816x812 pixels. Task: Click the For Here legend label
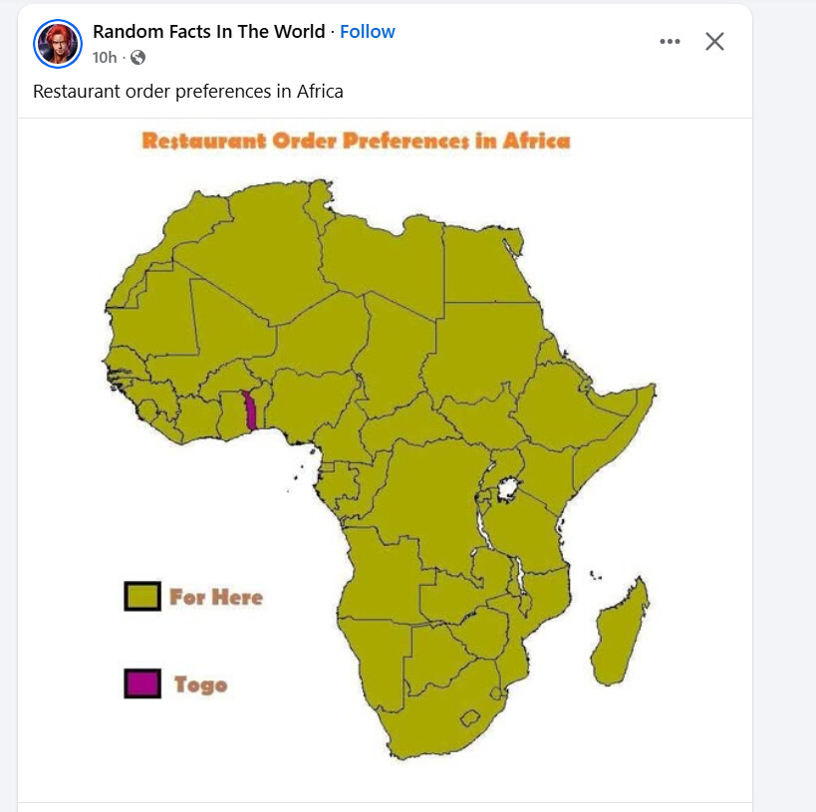point(216,597)
